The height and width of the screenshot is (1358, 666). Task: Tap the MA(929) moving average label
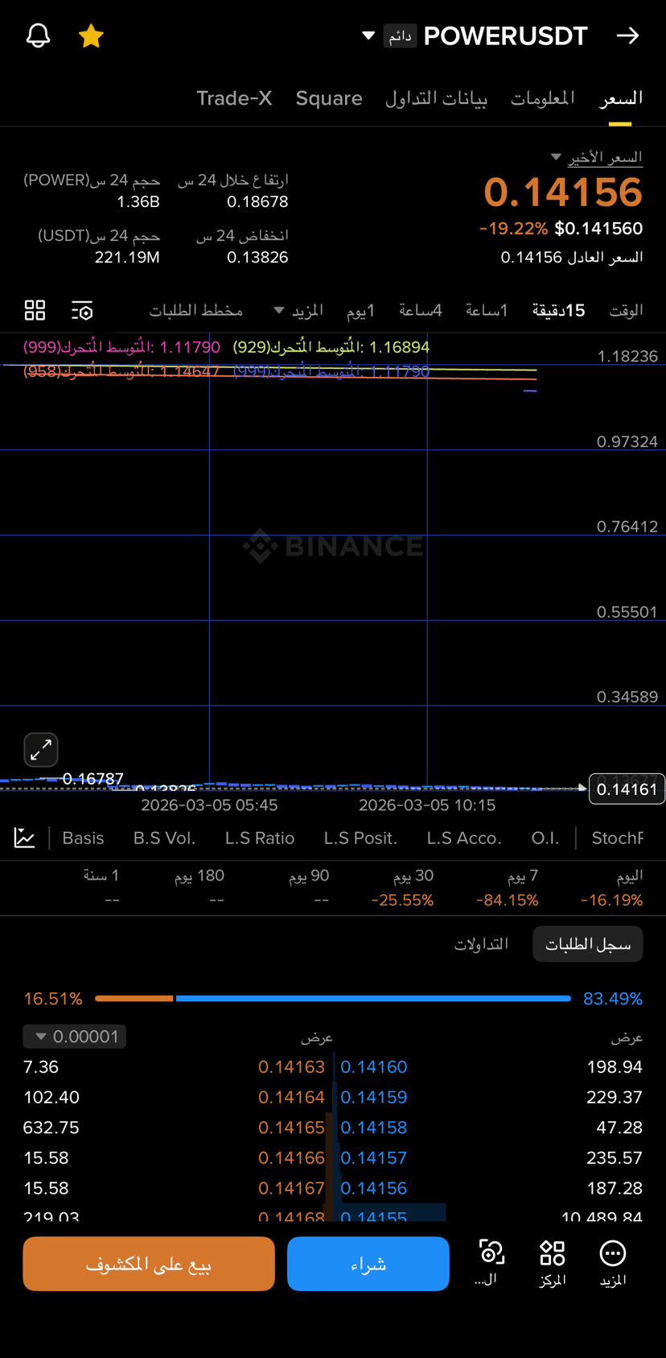(331, 347)
